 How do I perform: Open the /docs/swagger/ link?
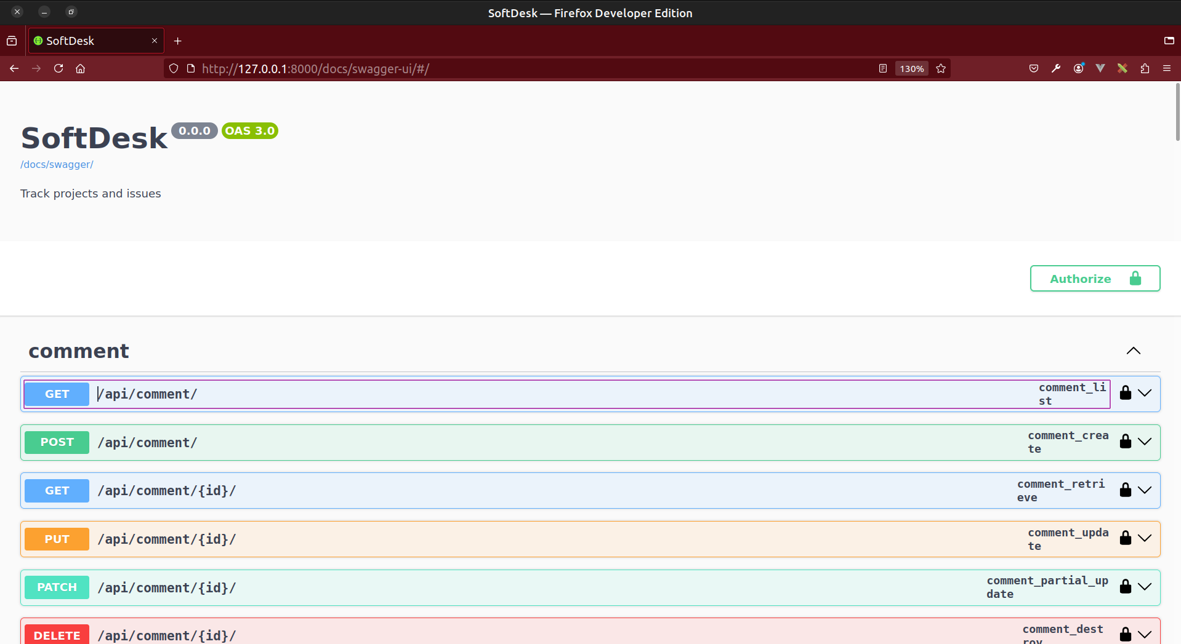point(57,164)
